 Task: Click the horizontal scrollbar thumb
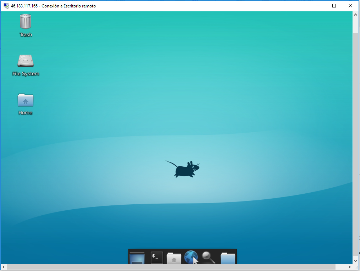point(171,267)
